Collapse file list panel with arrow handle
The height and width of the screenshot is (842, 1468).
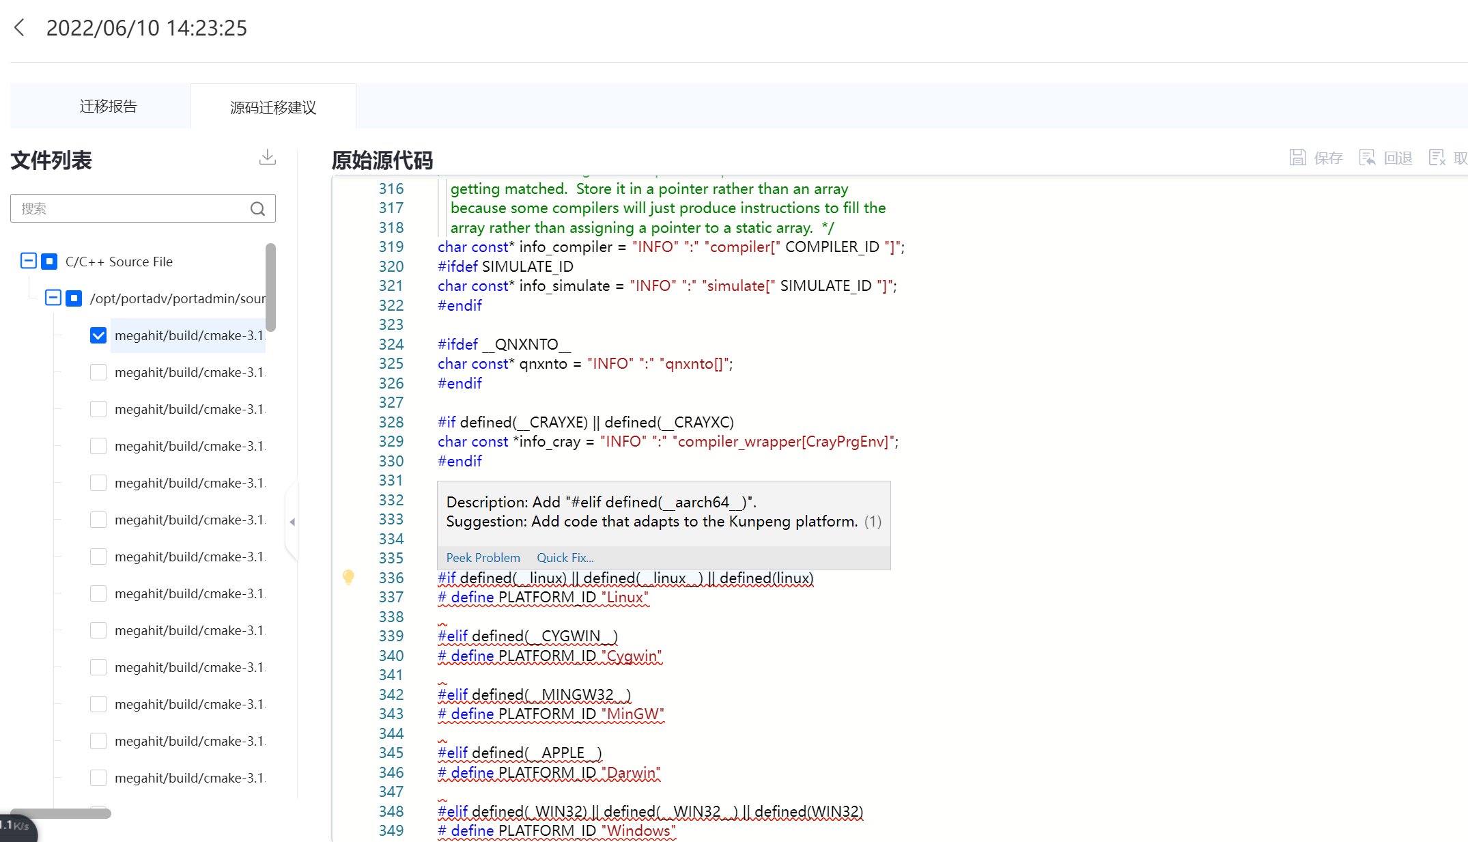click(x=292, y=522)
